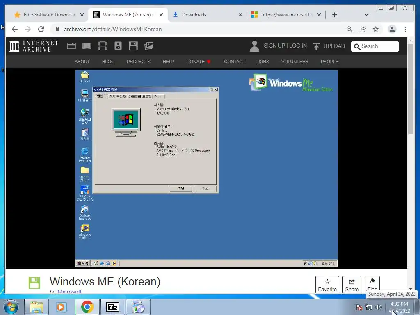Click the page vertical scrollbar thumb
420x315 pixels.
pyautogui.click(x=411, y=89)
